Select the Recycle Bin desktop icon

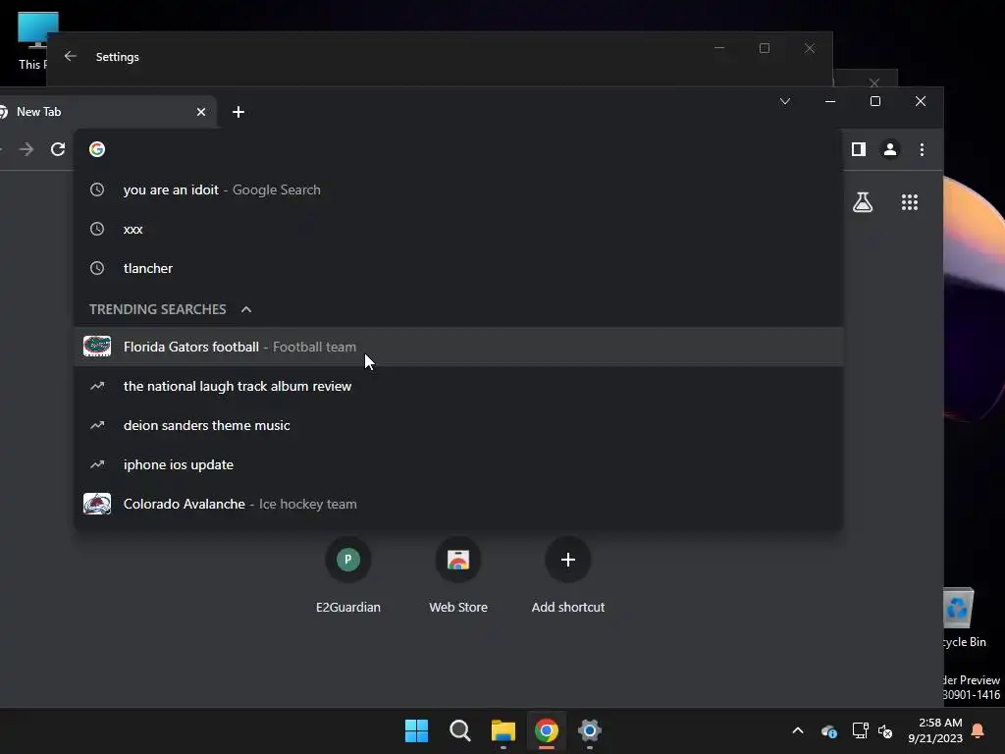[964, 619]
